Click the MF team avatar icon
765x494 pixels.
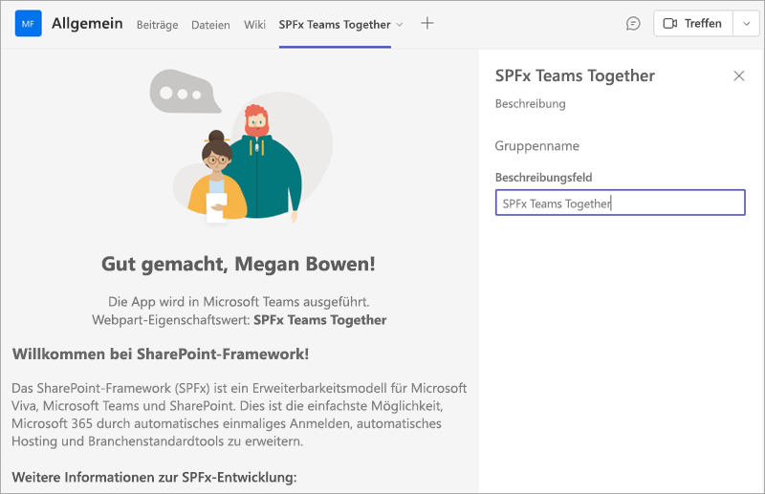point(29,23)
